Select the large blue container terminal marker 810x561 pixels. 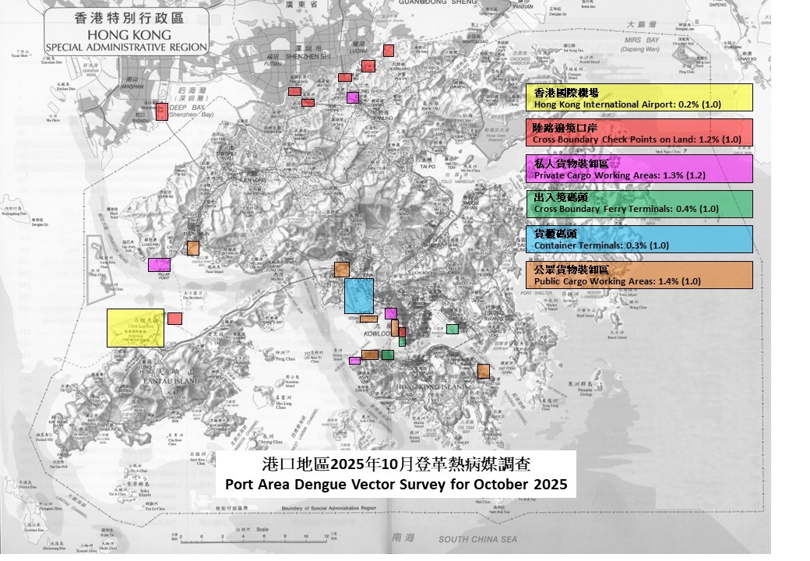click(358, 296)
